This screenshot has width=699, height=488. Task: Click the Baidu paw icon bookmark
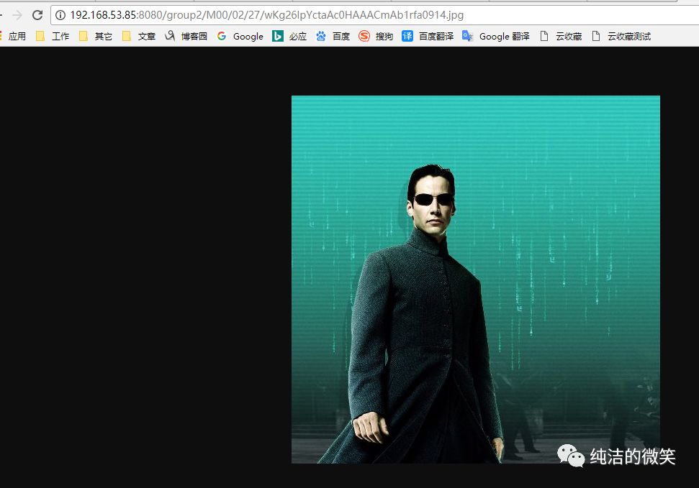tap(320, 36)
